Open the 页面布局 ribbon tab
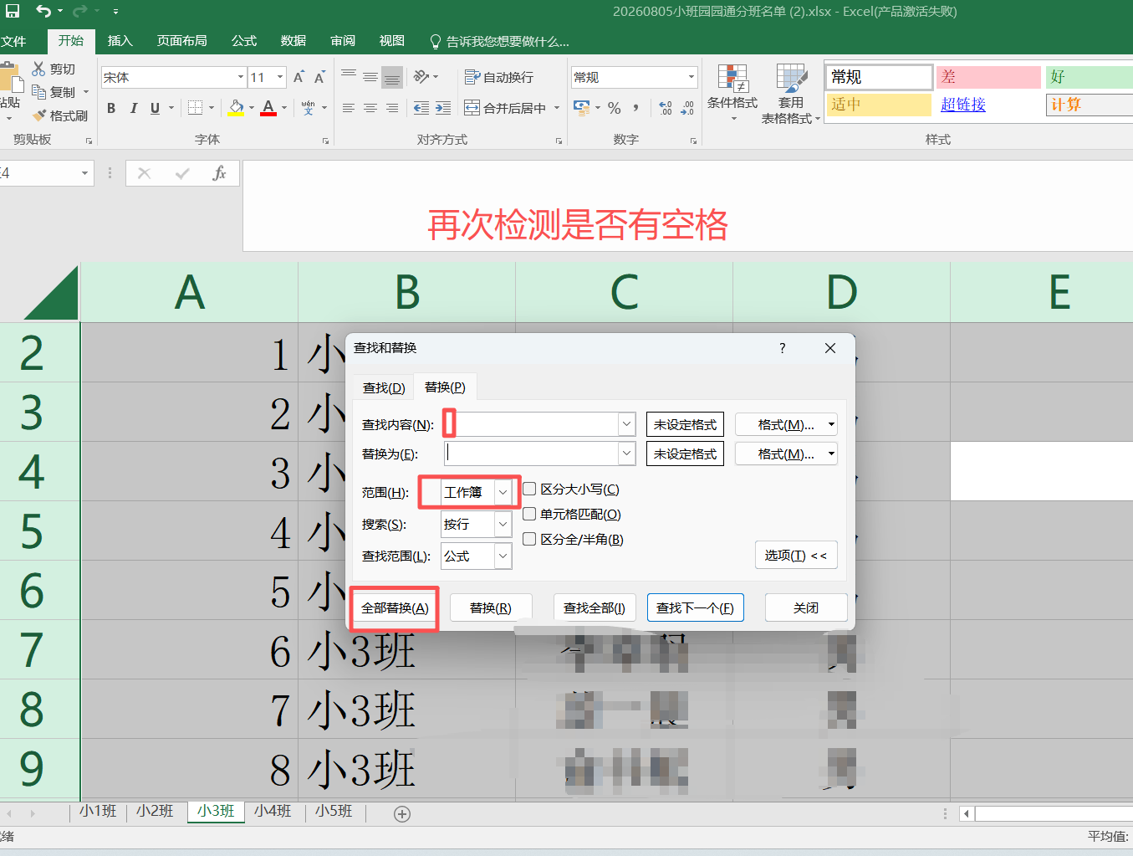Viewport: 1133px width, 856px height. 182,41
